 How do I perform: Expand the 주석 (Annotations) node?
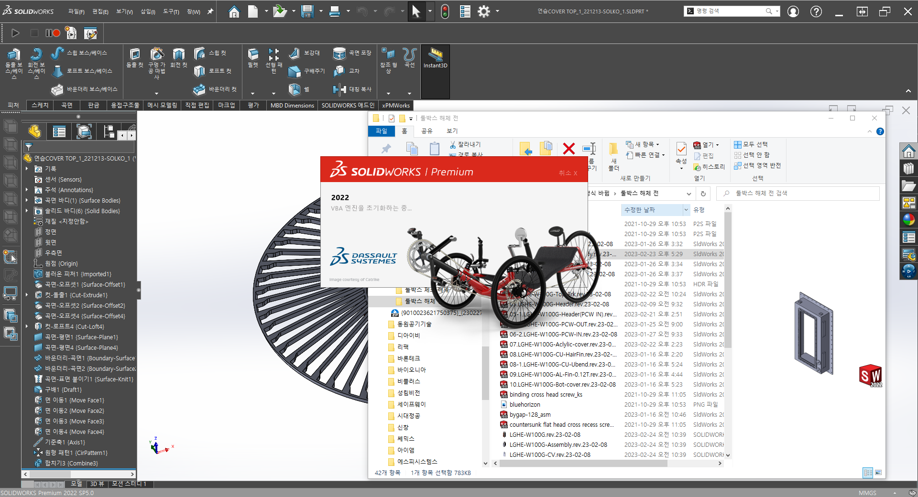click(27, 190)
